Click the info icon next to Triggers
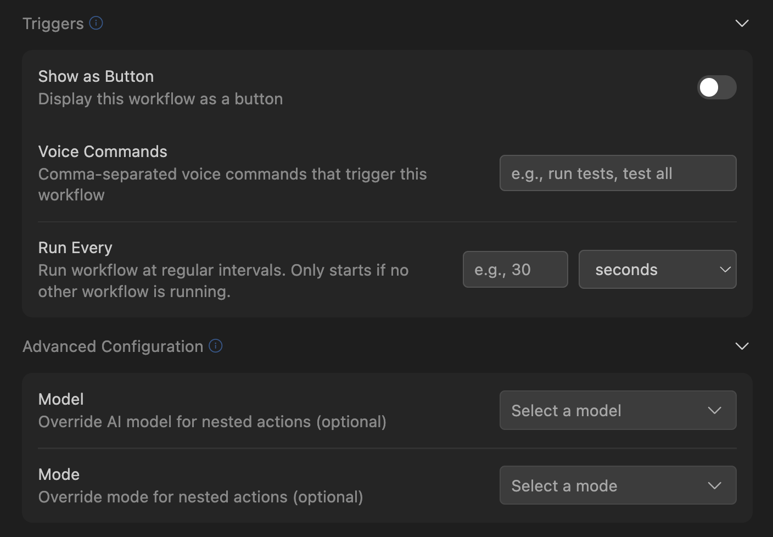The width and height of the screenshot is (773, 537). coord(96,23)
